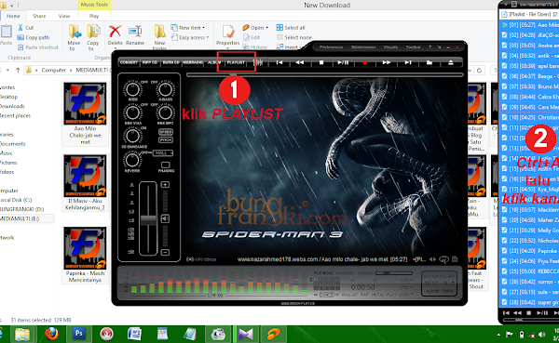Viewport: 559px width, 343px height.
Task: Click Delete icon in Explorer ribbon
Action: pos(116,35)
